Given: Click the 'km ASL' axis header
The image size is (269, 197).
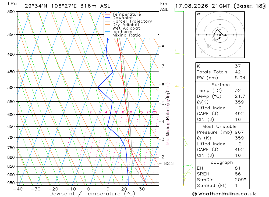Looking at the screenshot, I should coord(164,6).
